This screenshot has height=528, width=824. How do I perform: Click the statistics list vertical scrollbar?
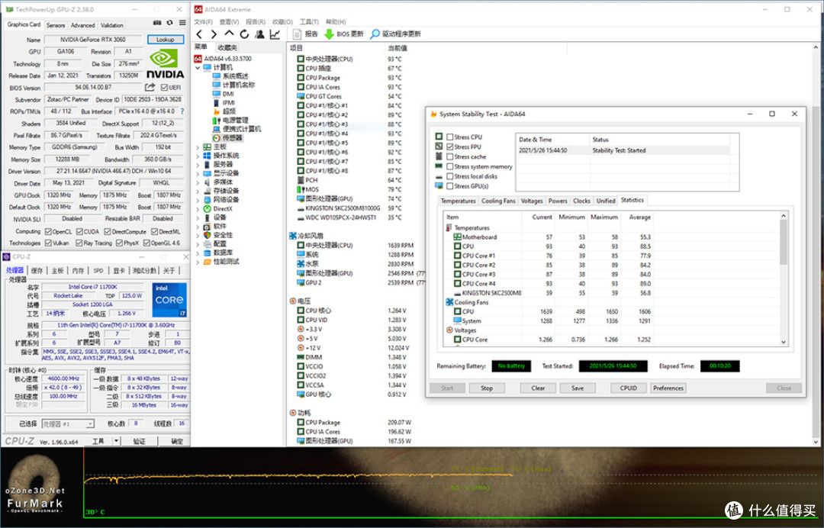[784, 278]
